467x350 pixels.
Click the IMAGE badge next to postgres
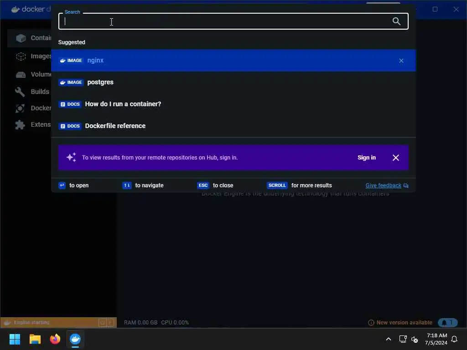[71, 82]
